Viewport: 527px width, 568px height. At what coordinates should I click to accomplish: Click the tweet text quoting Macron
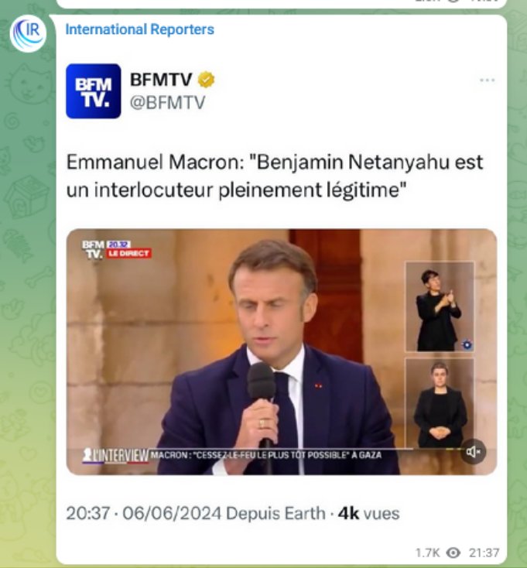point(275,176)
